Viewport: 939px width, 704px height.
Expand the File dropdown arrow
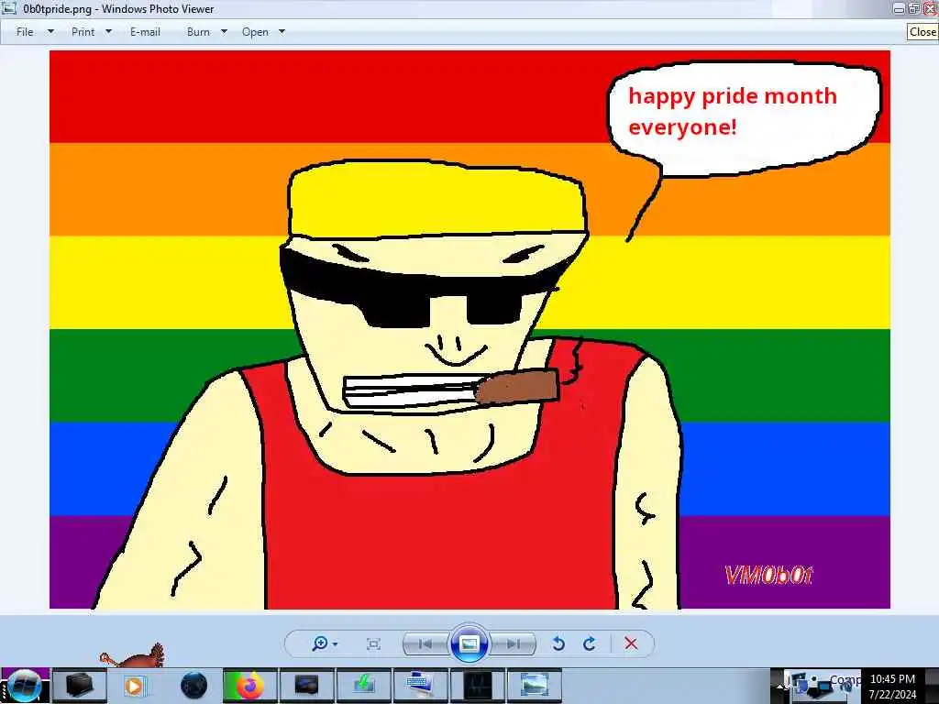pos(51,31)
